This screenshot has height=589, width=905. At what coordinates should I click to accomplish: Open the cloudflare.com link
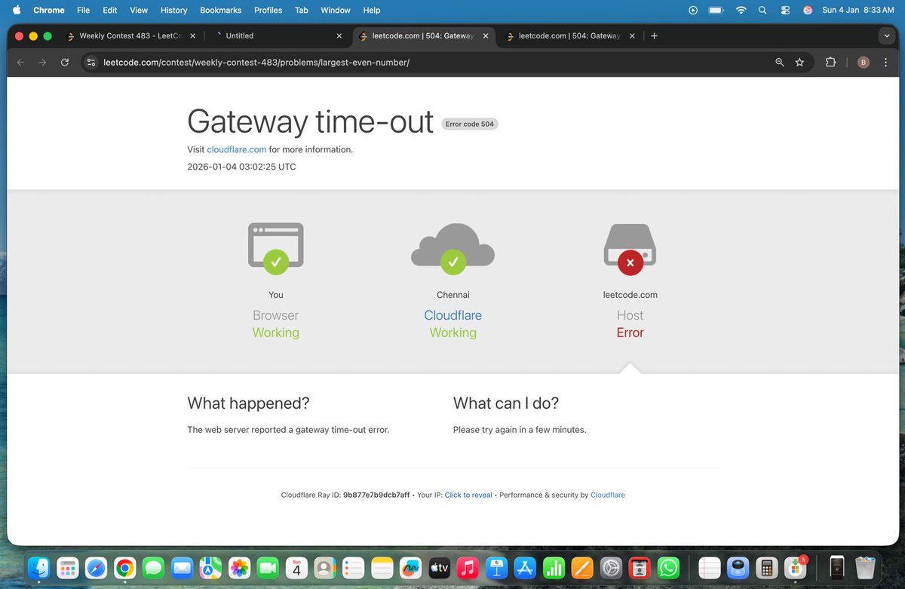tap(236, 149)
